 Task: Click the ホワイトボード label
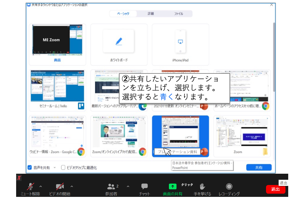(119, 60)
